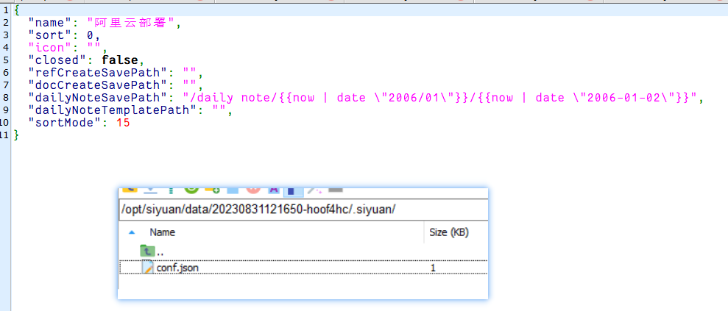Viewport: 728px width, 311px height.
Task: Select the conf.json file row
Action: [x=303, y=268]
